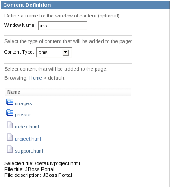Screen dimensions: 170x188
Task: Click the index.html file icon
Action: click(10, 125)
